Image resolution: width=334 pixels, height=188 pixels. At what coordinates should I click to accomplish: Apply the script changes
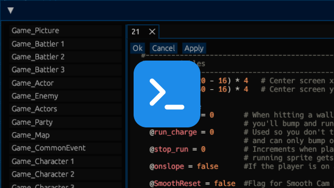(x=194, y=48)
